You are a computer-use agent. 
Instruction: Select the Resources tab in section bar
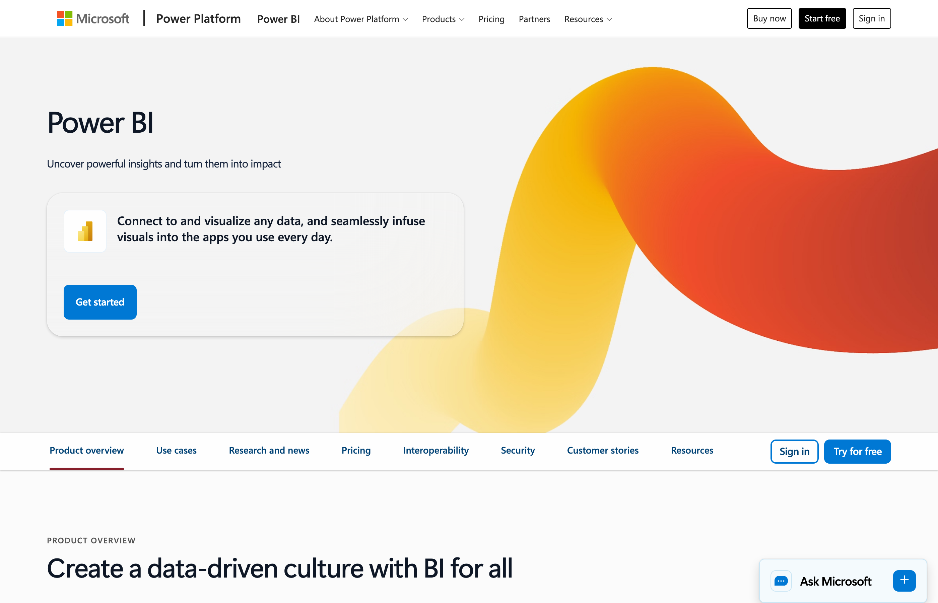click(x=692, y=450)
